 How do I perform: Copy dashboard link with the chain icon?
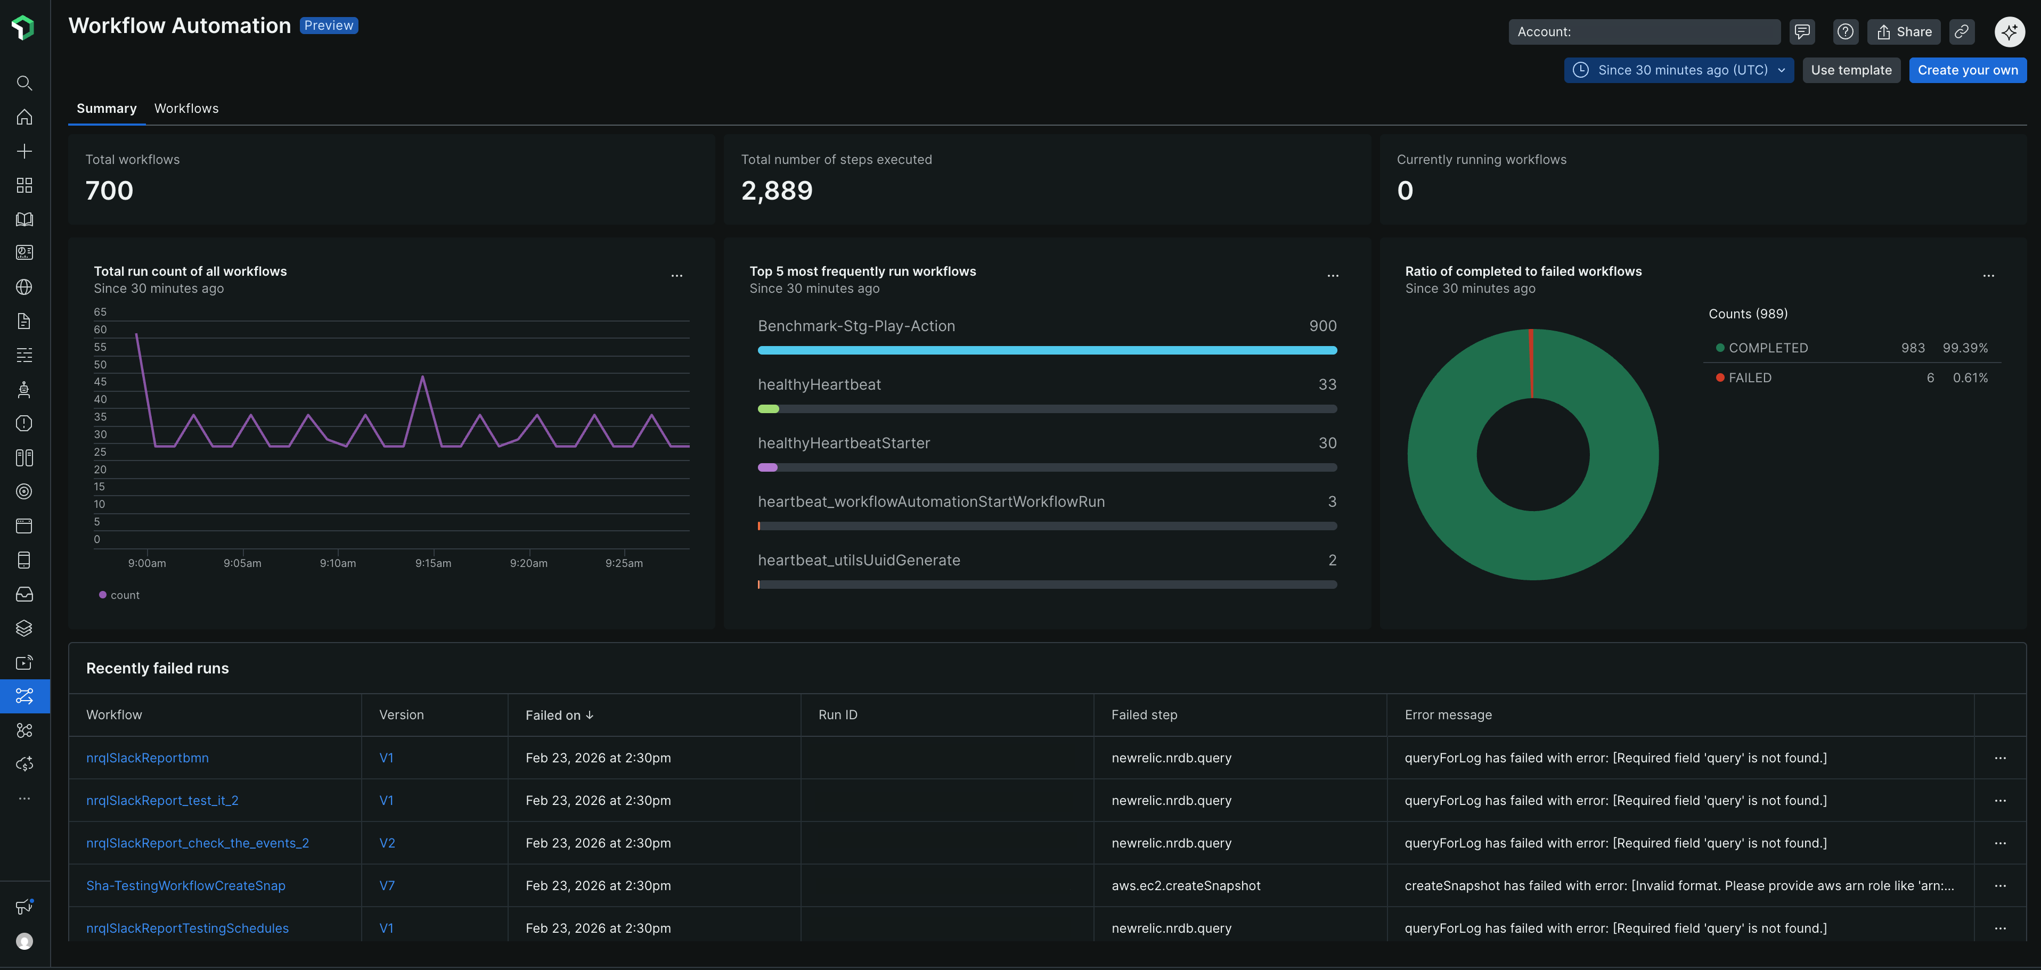click(x=1963, y=31)
